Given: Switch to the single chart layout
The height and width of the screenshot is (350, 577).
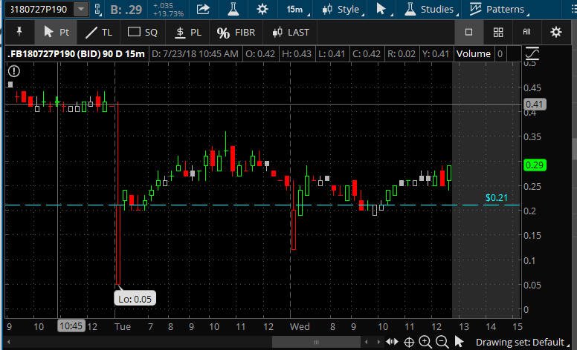Looking at the screenshot, I should [x=468, y=33].
